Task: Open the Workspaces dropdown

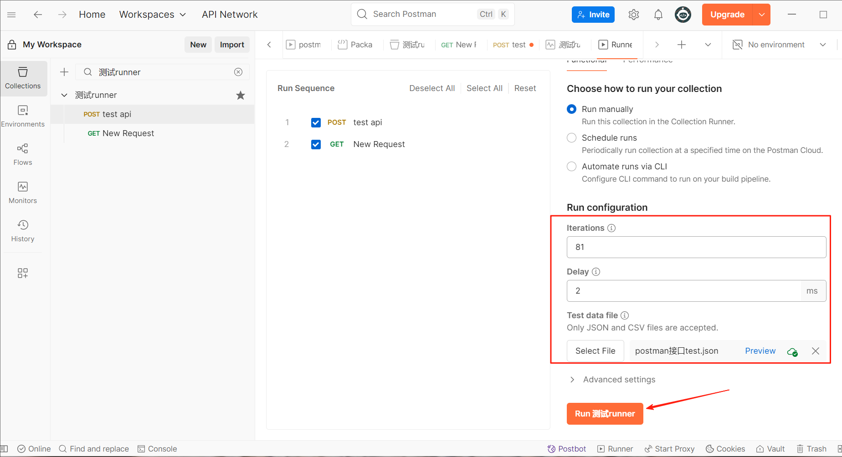Action: tap(153, 15)
